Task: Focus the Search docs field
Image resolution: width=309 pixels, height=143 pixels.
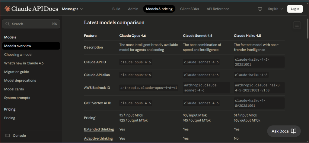Action: point(30,24)
